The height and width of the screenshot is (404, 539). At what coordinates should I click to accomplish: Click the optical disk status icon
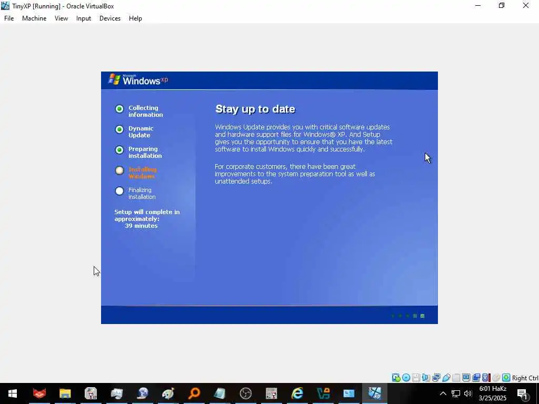coord(406,378)
